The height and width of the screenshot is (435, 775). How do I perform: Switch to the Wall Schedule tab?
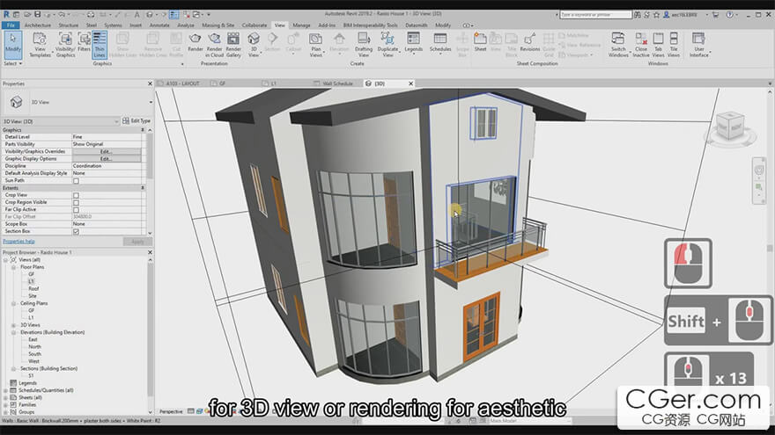[331, 83]
